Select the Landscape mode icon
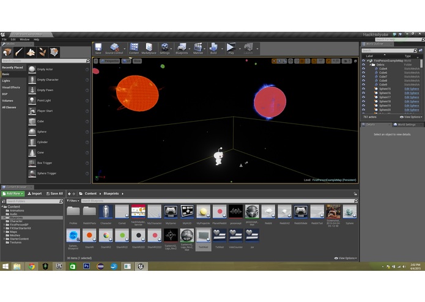The width and height of the screenshot is (425, 302). 31,52
